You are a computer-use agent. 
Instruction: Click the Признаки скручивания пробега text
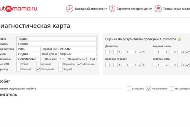tap(18, 89)
